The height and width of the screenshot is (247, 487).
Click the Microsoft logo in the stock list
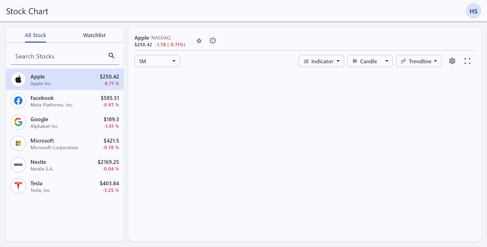(18, 143)
